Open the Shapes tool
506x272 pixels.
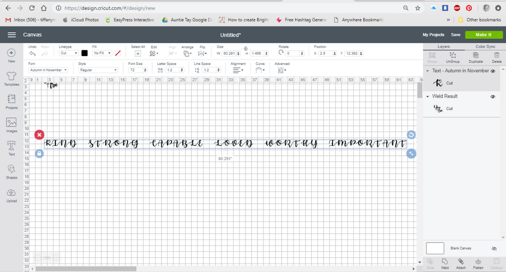point(11,170)
